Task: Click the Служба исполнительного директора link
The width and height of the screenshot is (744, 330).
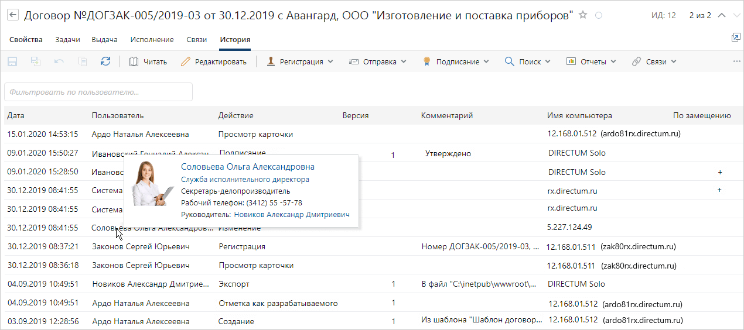Action: point(245,180)
